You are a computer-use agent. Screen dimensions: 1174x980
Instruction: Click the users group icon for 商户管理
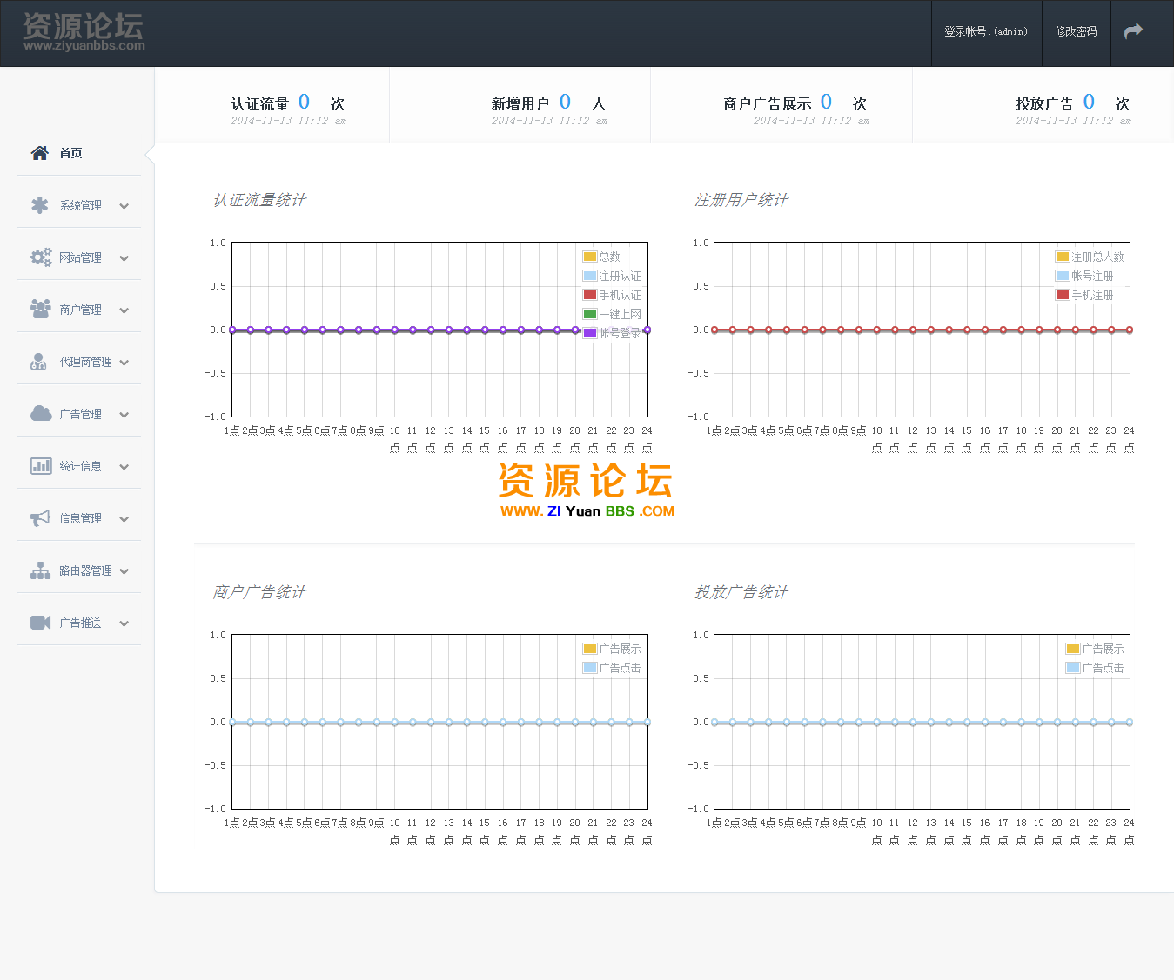click(x=41, y=309)
